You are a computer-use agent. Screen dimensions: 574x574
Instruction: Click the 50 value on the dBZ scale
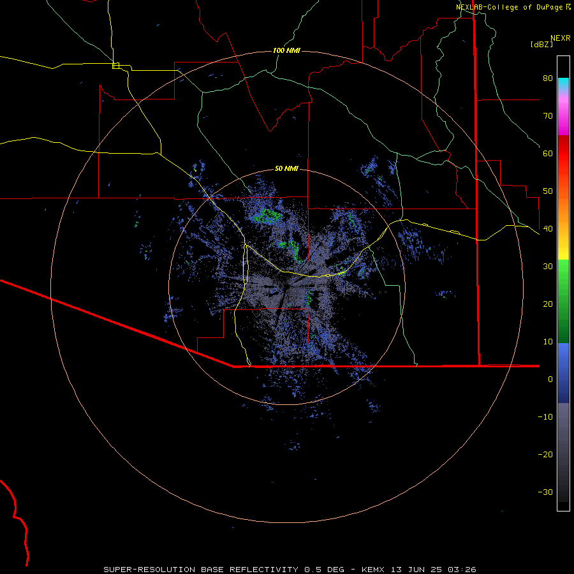548,191
